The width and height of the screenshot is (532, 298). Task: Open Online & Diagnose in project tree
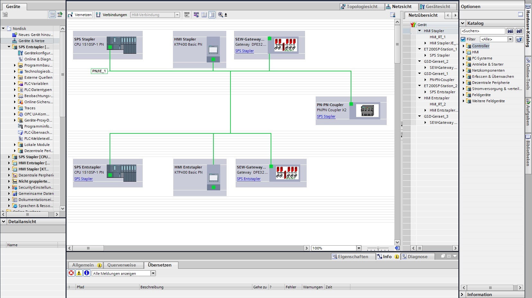pyautogui.click(x=38, y=59)
